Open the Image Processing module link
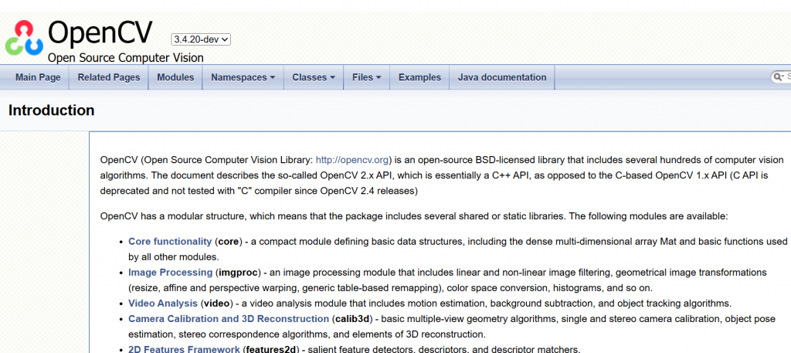 [170, 273]
